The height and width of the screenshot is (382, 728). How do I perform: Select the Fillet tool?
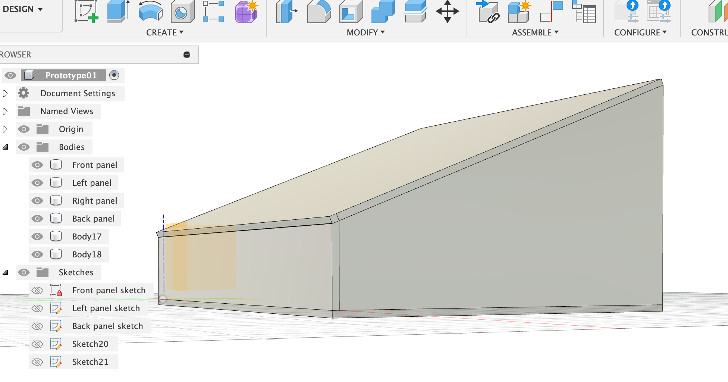pos(319,12)
